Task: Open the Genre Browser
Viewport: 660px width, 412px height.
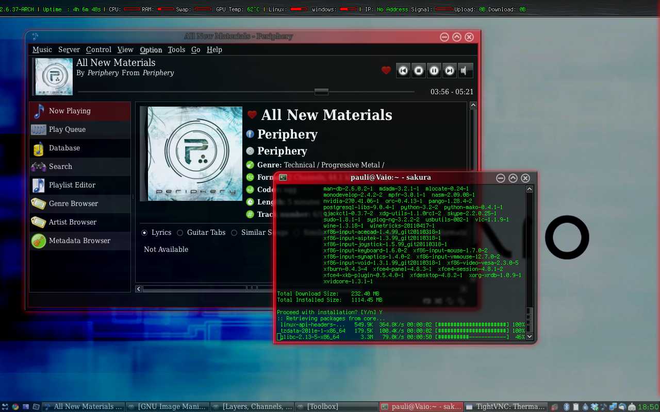Action: (80, 203)
